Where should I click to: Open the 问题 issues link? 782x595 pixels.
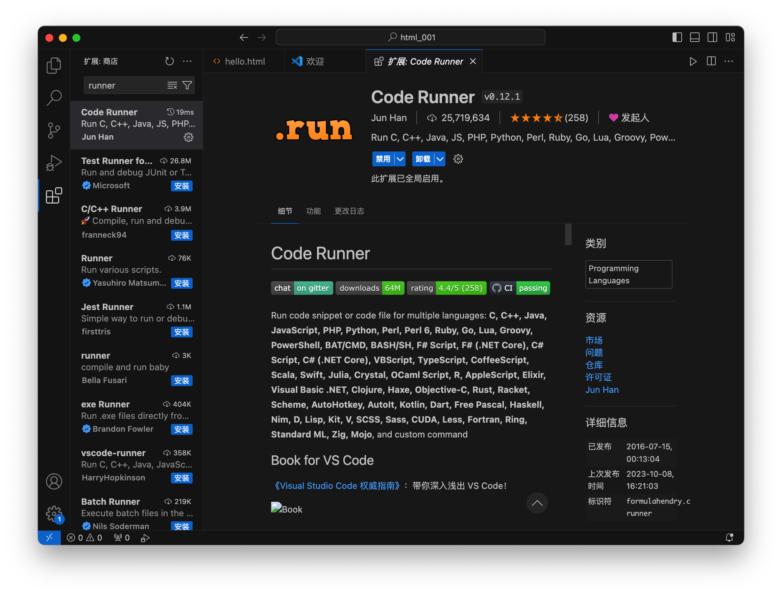click(x=594, y=353)
